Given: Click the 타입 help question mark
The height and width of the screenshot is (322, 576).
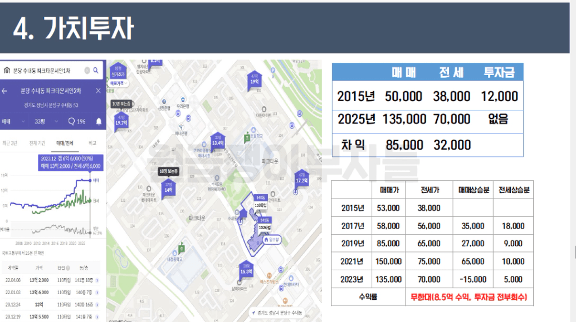Looking at the screenshot, I should point(67,268).
